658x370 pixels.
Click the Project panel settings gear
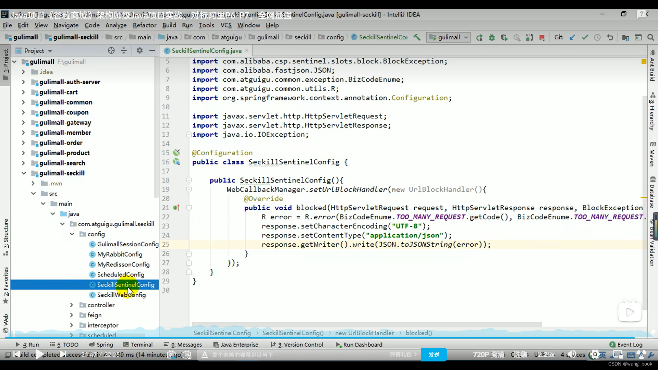[x=139, y=51]
